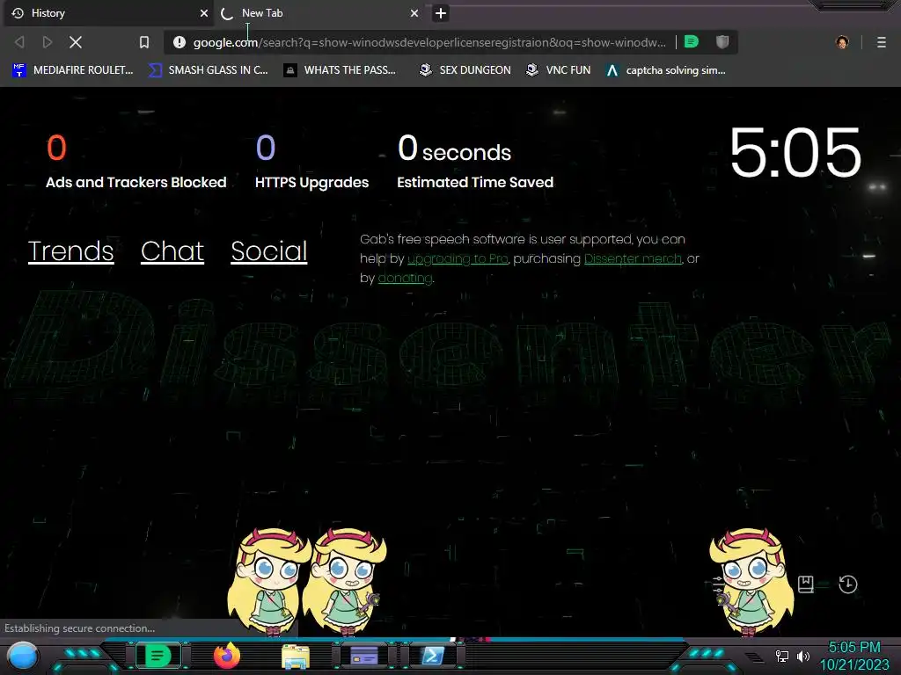Open history from the new tab page clock icon
The width and height of the screenshot is (901, 675).
point(848,584)
